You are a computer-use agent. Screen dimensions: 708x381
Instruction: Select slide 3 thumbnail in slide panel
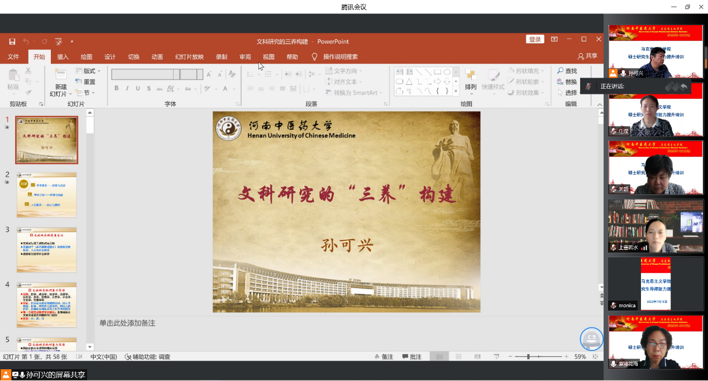click(46, 250)
